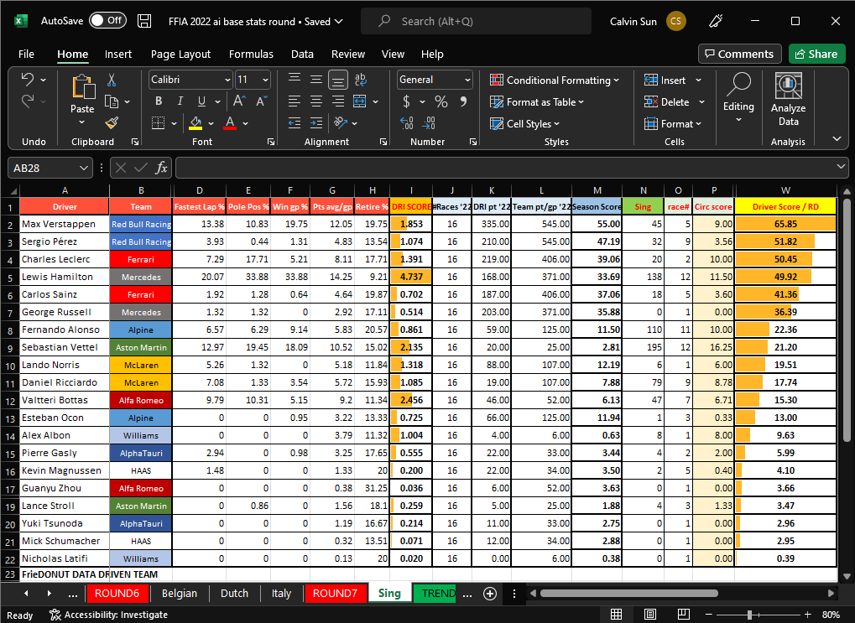Viewport: 855px width, 623px height.
Task: Click the Insert Function fx icon
Action: (161, 168)
